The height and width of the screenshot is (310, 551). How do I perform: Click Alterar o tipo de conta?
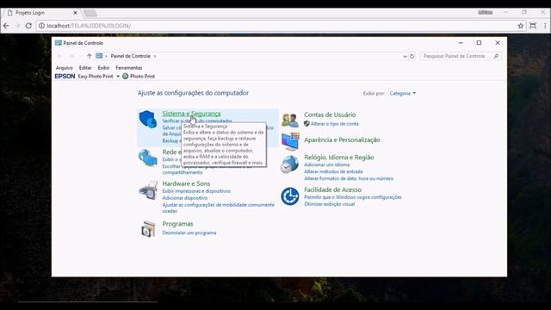(x=334, y=124)
